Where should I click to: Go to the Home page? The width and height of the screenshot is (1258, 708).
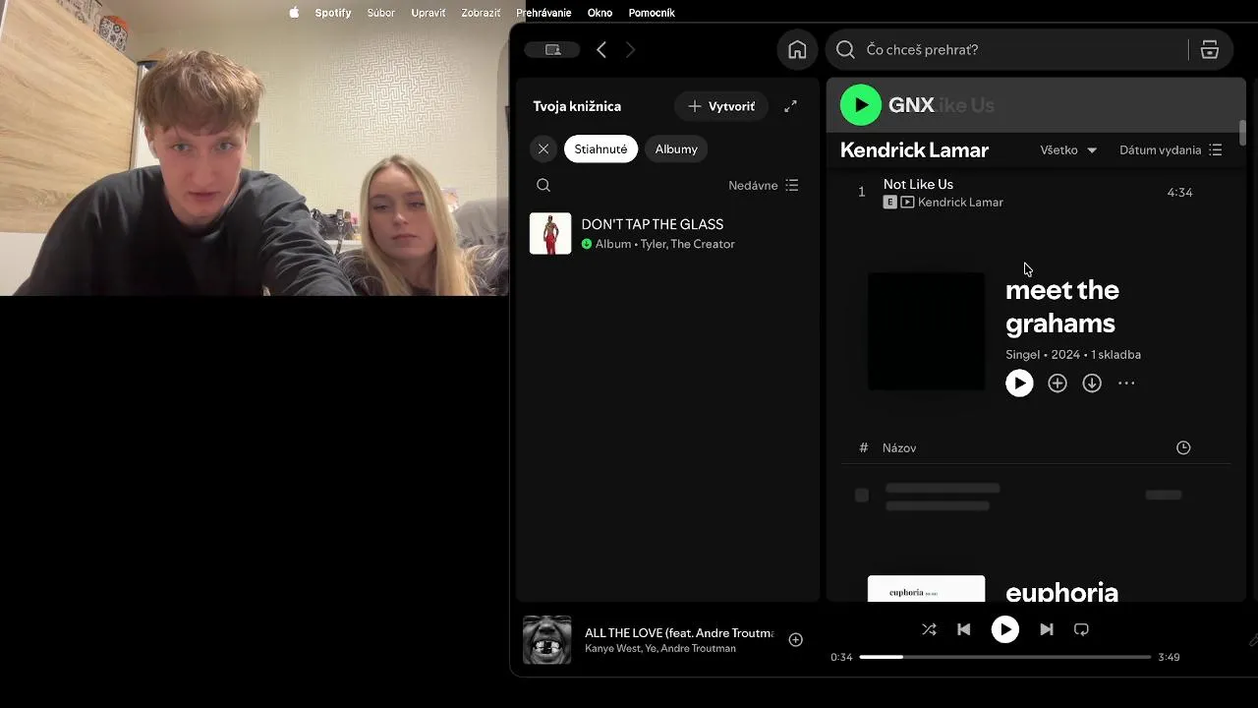click(x=798, y=49)
